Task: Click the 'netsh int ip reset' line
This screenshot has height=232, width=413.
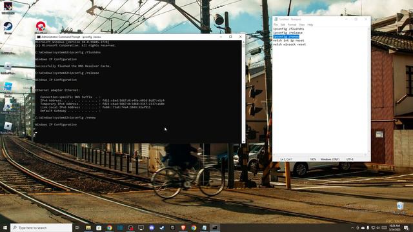Action: click(288, 41)
